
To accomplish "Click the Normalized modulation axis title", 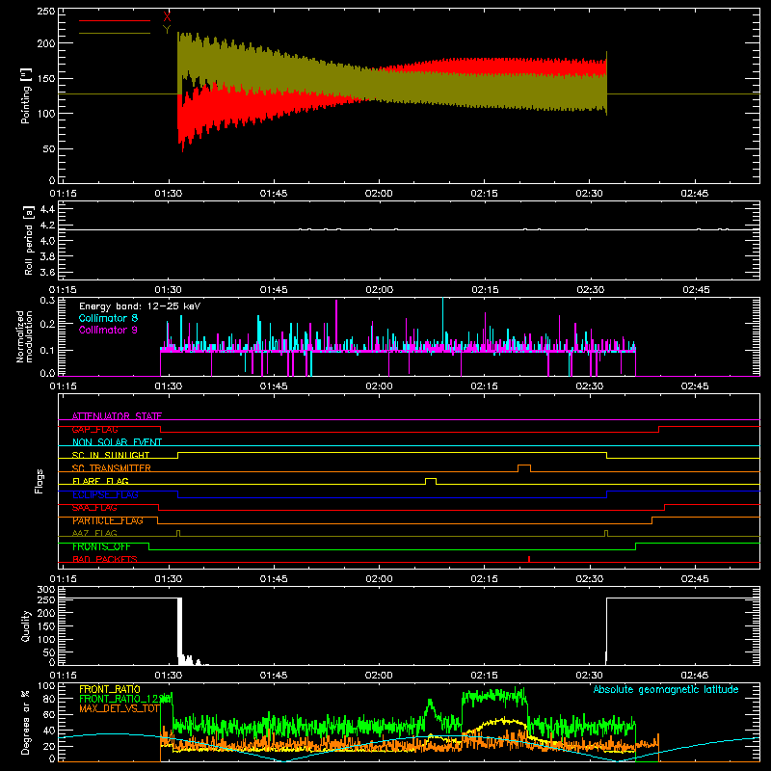I will click(24, 336).
